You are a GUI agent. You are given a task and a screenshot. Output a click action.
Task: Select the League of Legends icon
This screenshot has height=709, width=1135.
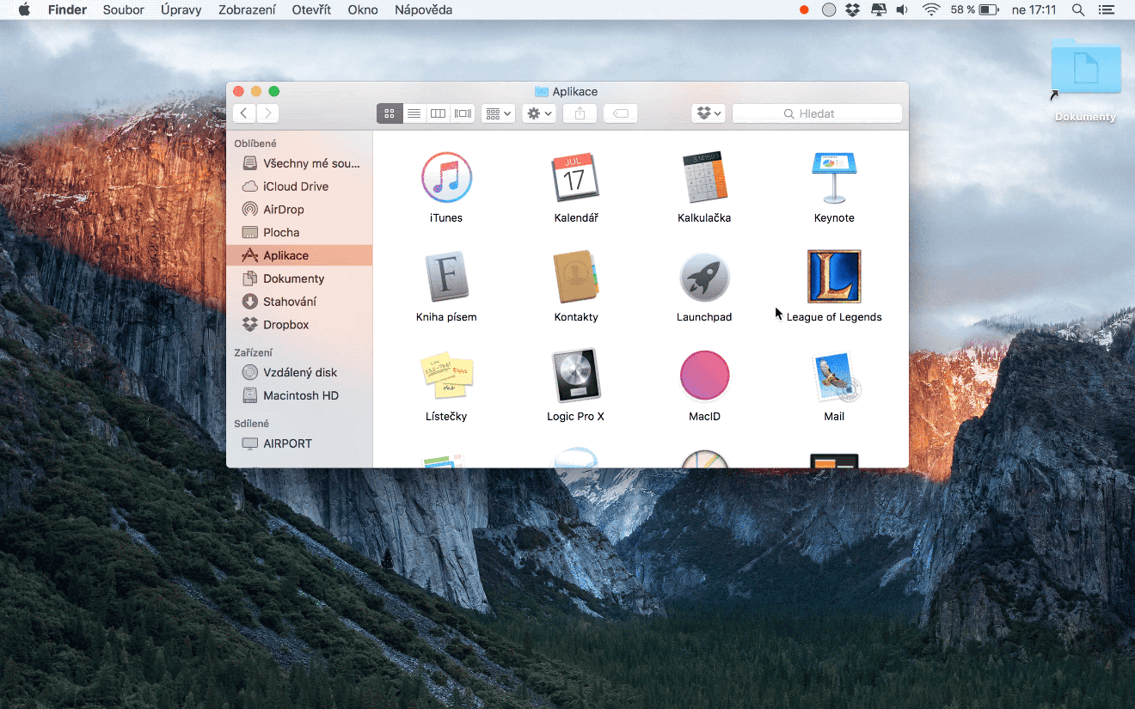click(834, 277)
